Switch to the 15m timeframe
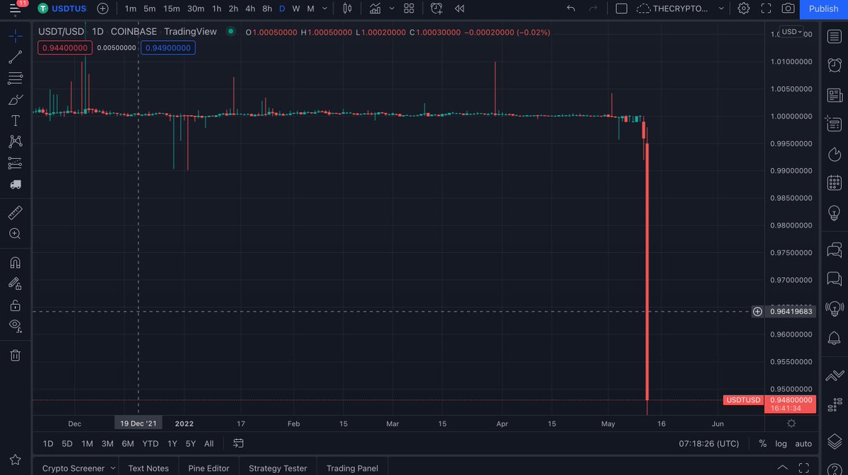The width and height of the screenshot is (848, 475). point(172,8)
